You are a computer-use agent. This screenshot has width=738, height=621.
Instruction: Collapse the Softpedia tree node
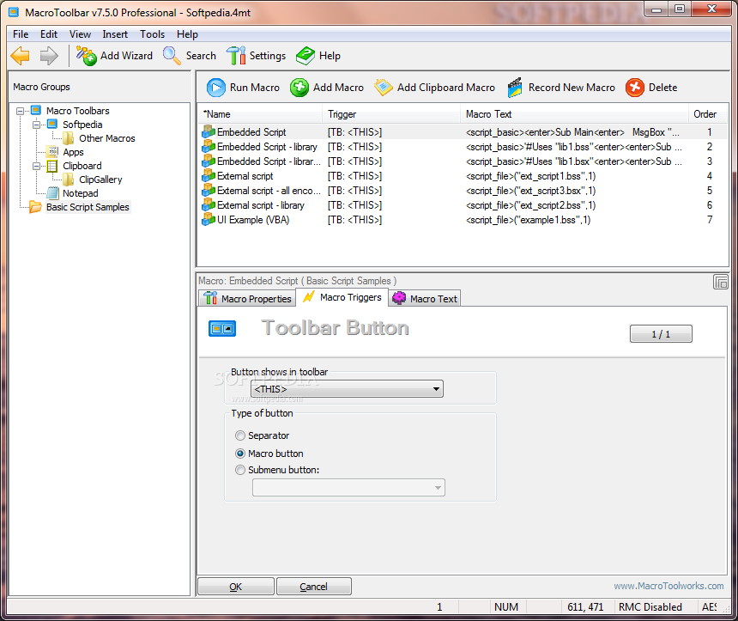pyautogui.click(x=36, y=125)
